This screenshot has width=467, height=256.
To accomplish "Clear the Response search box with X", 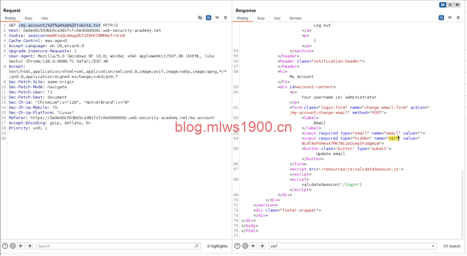I will click(x=433, y=246).
